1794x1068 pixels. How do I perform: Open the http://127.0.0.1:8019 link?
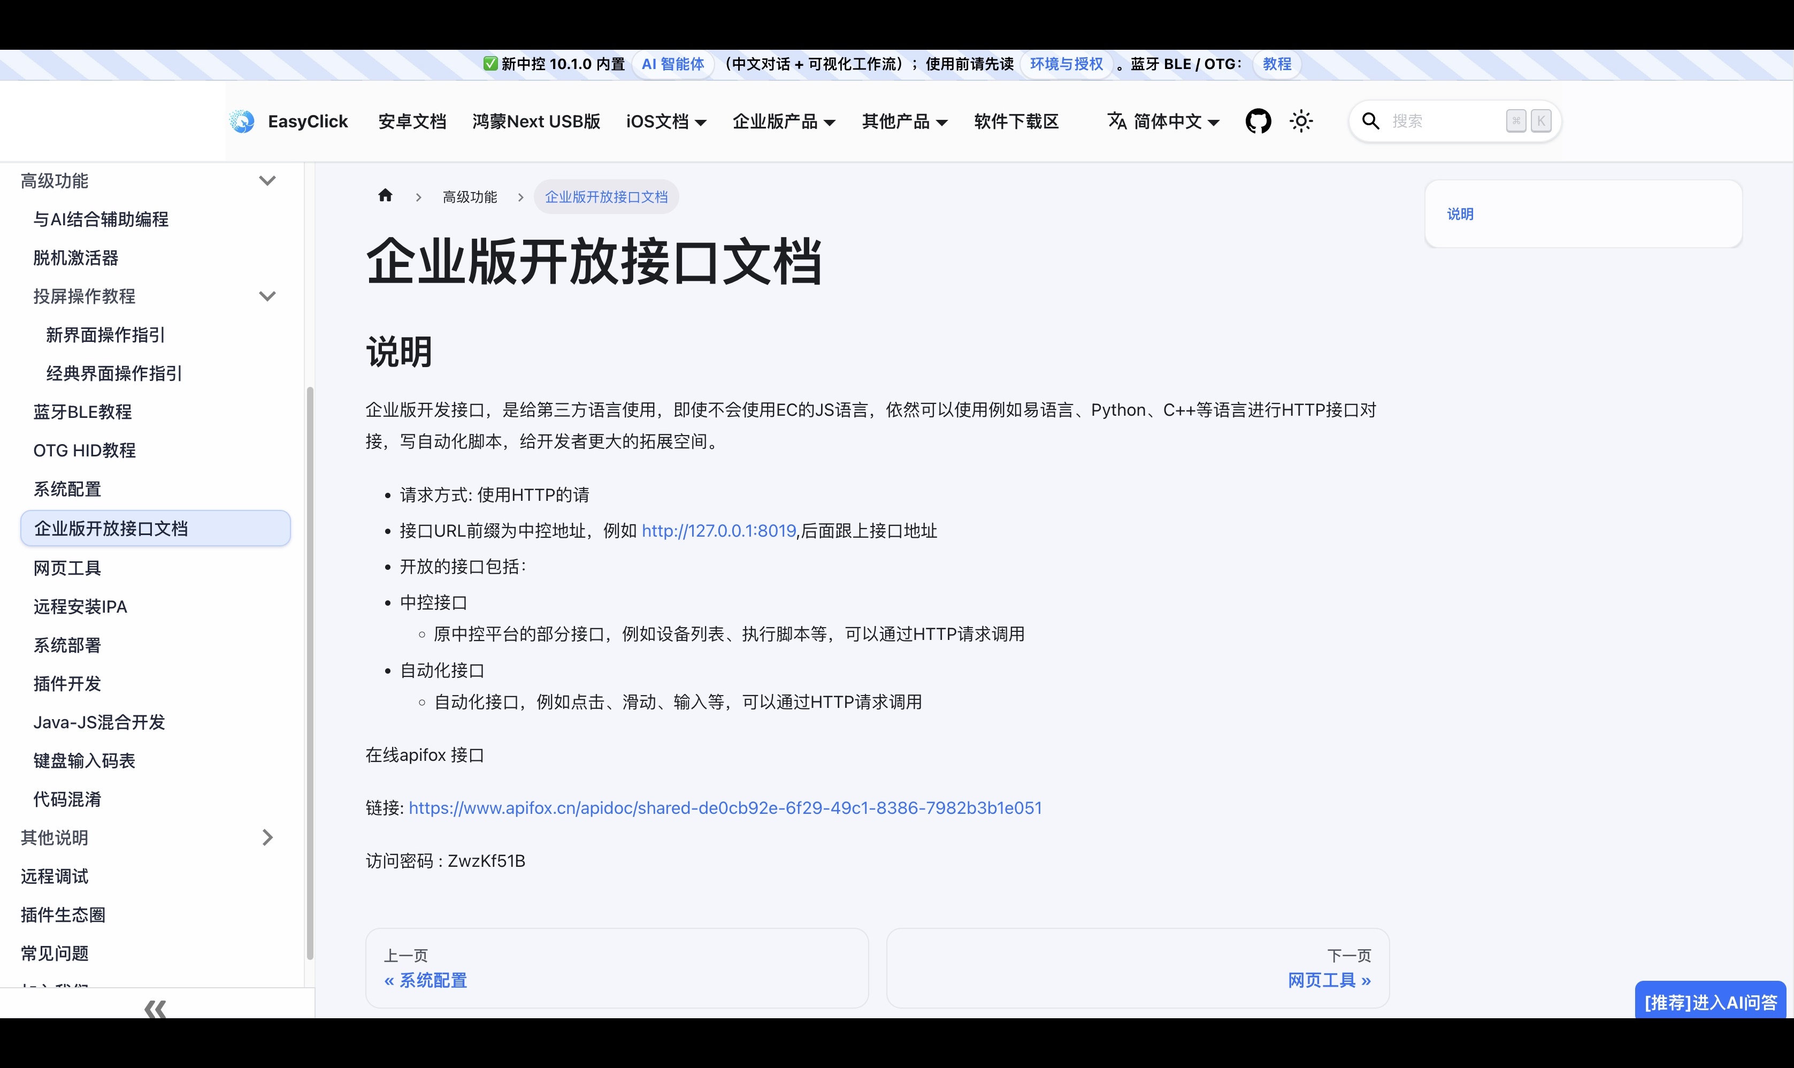pos(718,530)
